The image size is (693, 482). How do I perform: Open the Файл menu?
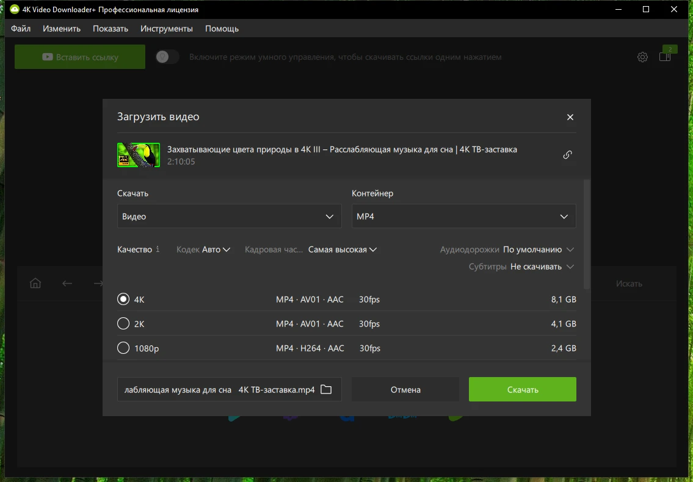coord(21,29)
